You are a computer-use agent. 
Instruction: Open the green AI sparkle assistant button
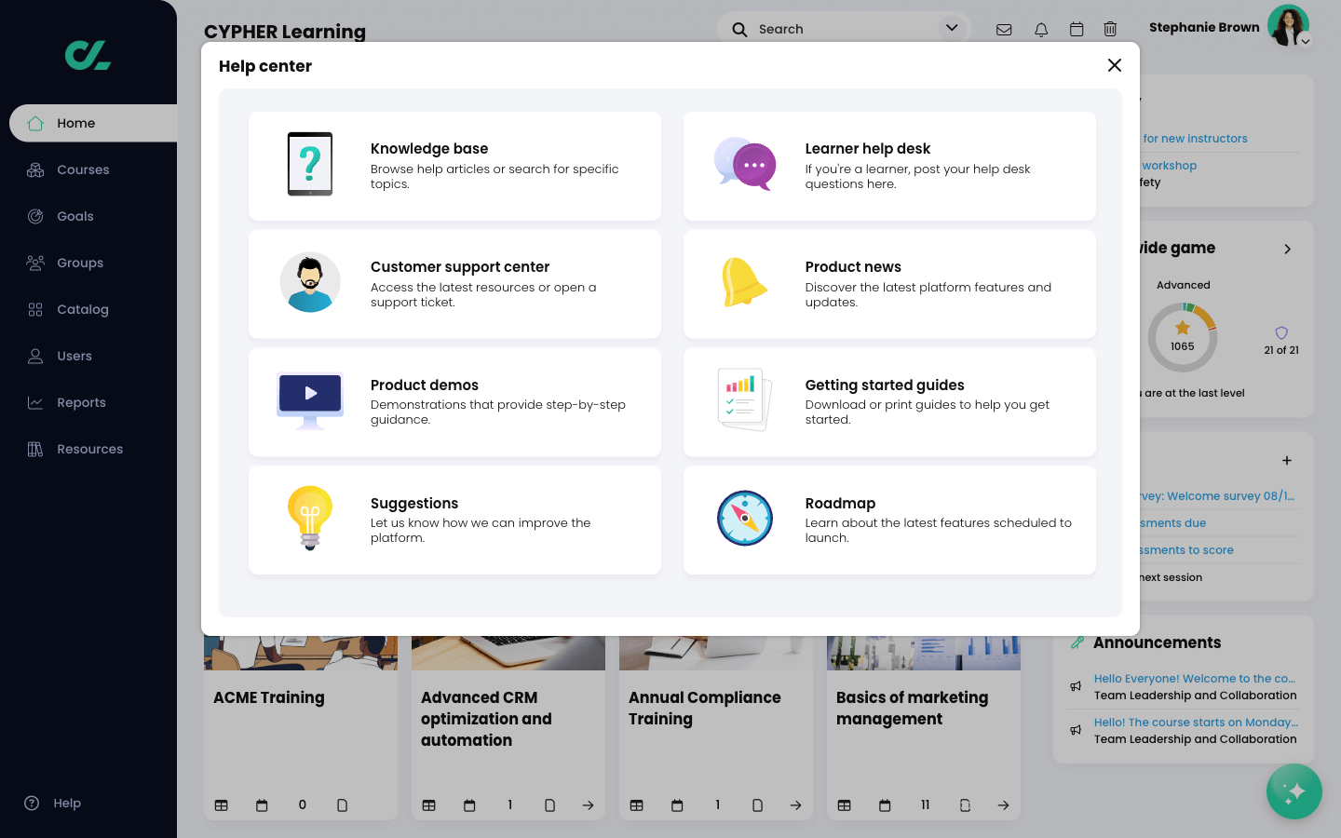[1294, 791]
